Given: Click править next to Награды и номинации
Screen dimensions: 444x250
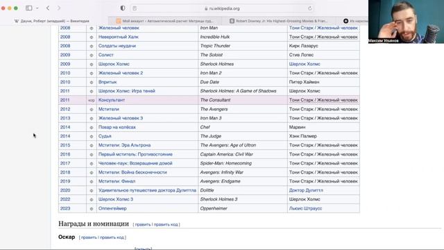Looking at the screenshot, I should [x=143, y=224].
